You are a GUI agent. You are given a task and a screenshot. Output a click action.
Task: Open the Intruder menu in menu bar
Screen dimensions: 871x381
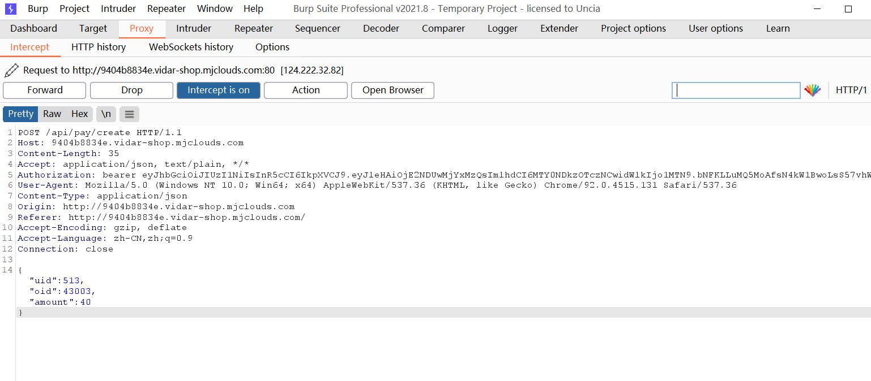118,8
